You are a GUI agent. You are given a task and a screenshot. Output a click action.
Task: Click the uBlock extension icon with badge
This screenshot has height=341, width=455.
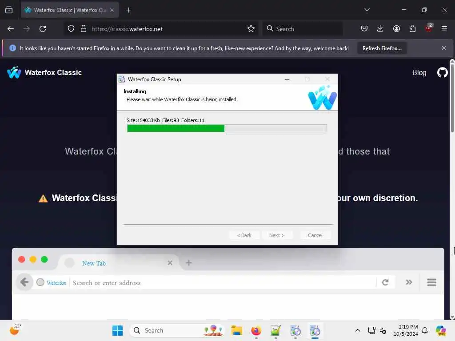(429, 28)
